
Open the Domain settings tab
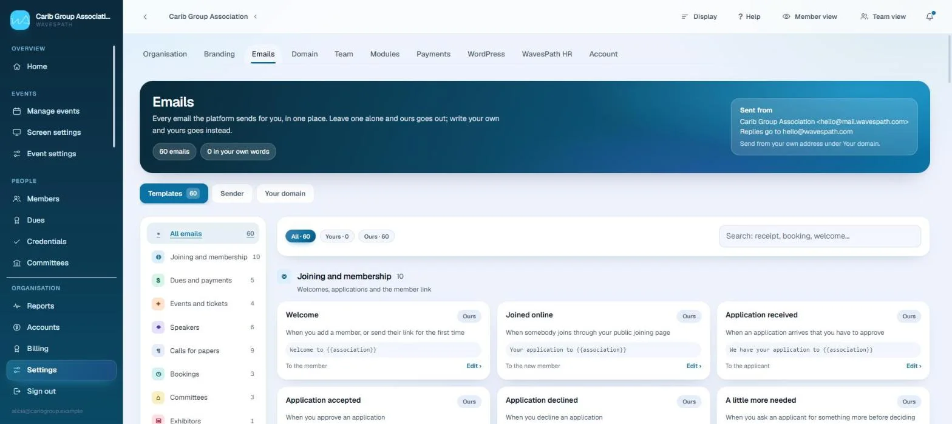(x=305, y=54)
